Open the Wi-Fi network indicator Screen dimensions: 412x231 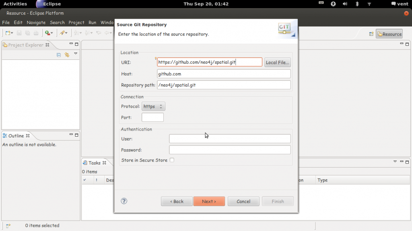369,4
